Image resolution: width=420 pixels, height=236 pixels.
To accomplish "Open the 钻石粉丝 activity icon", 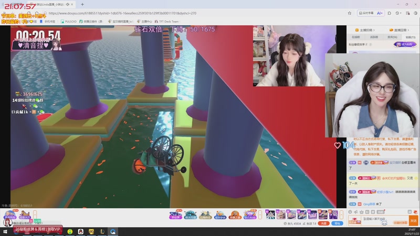I will (x=250, y=215).
